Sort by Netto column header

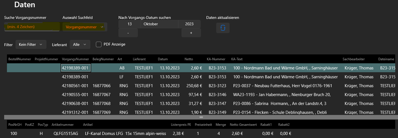(189, 59)
